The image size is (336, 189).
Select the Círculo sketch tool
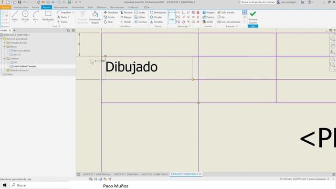pos(25,16)
